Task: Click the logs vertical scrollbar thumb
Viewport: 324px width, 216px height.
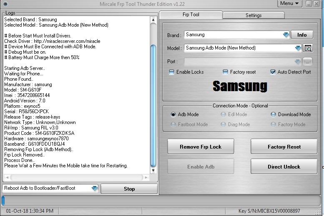Action: tap(153, 106)
